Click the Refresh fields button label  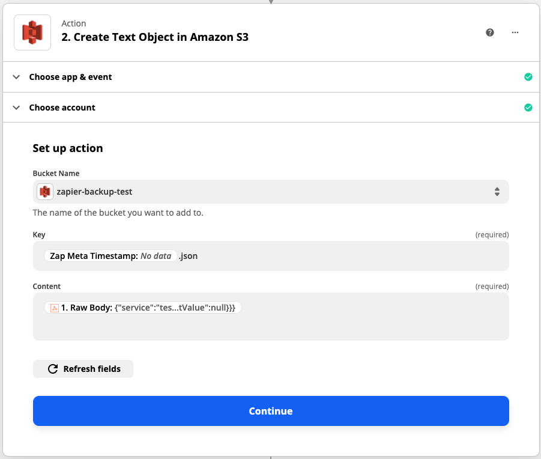pyautogui.click(x=92, y=369)
